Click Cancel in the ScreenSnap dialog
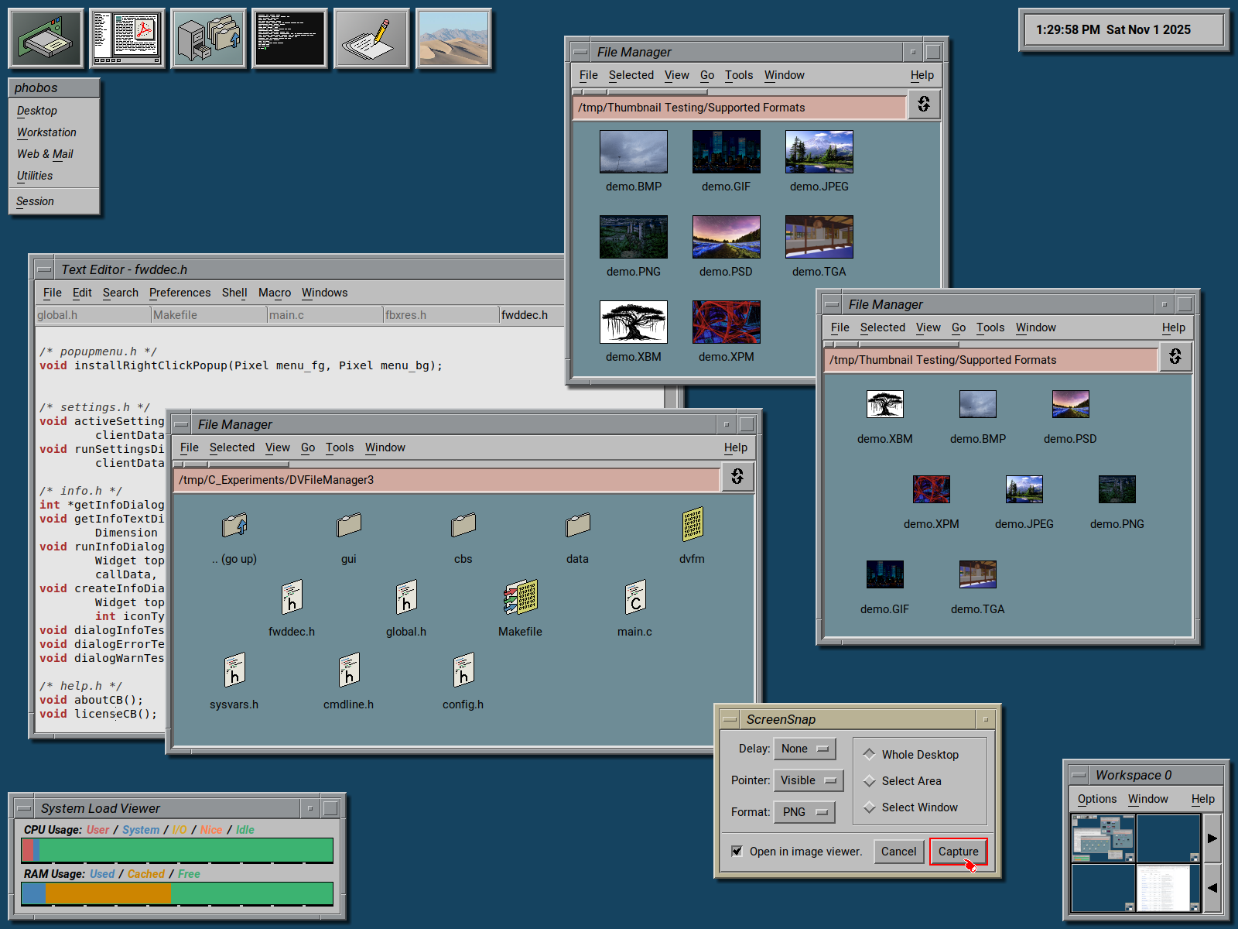The height and width of the screenshot is (929, 1238). coord(898,852)
